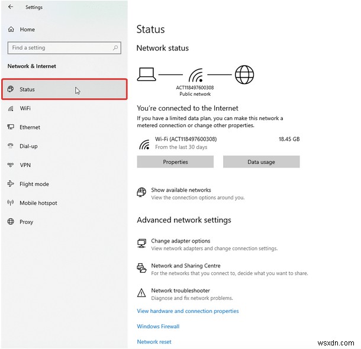Open Windows Firewall link
The height and width of the screenshot is (349, 361).
point(158,327)
